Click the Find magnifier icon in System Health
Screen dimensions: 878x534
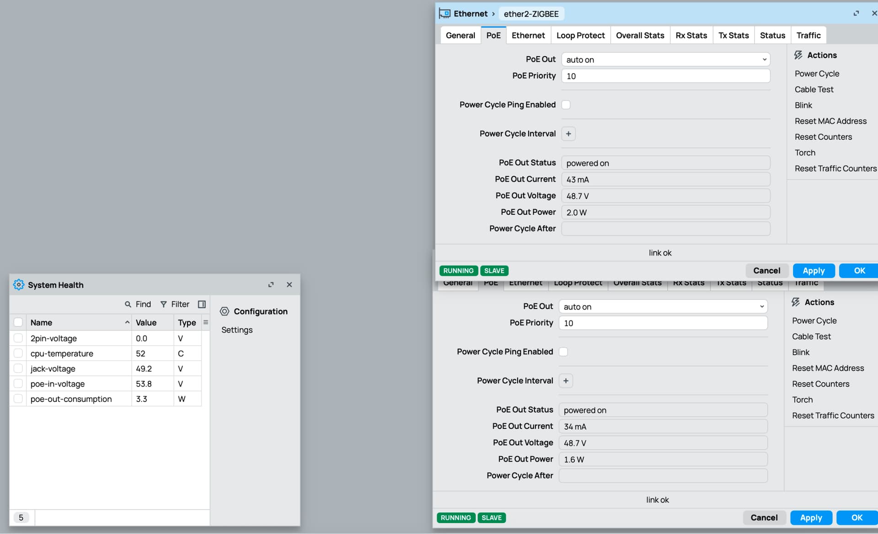pyautogui.click(x=128, y=304)
